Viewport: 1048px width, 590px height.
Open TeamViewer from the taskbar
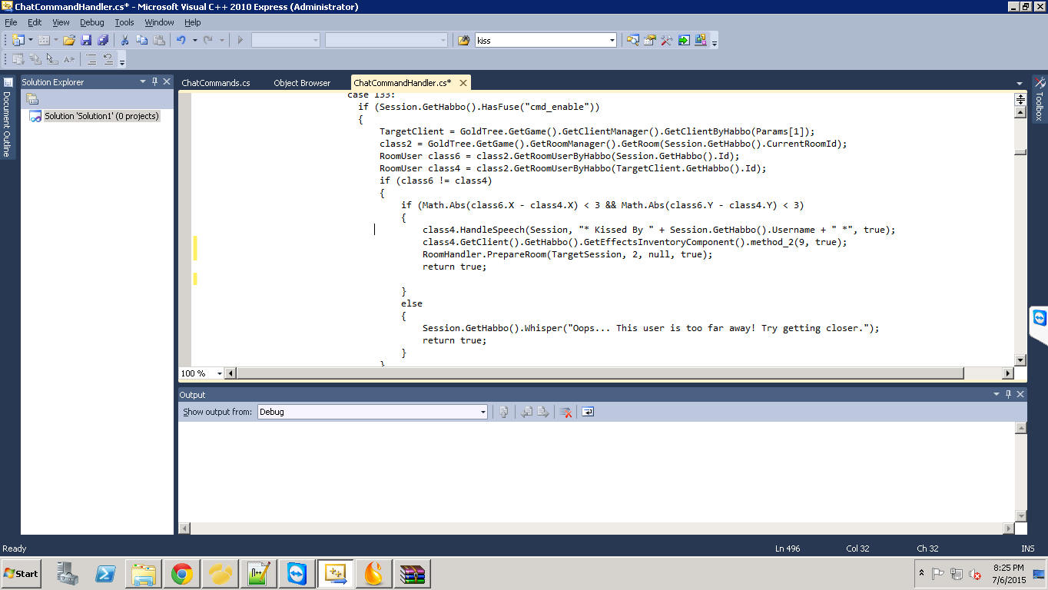point(297,574)
